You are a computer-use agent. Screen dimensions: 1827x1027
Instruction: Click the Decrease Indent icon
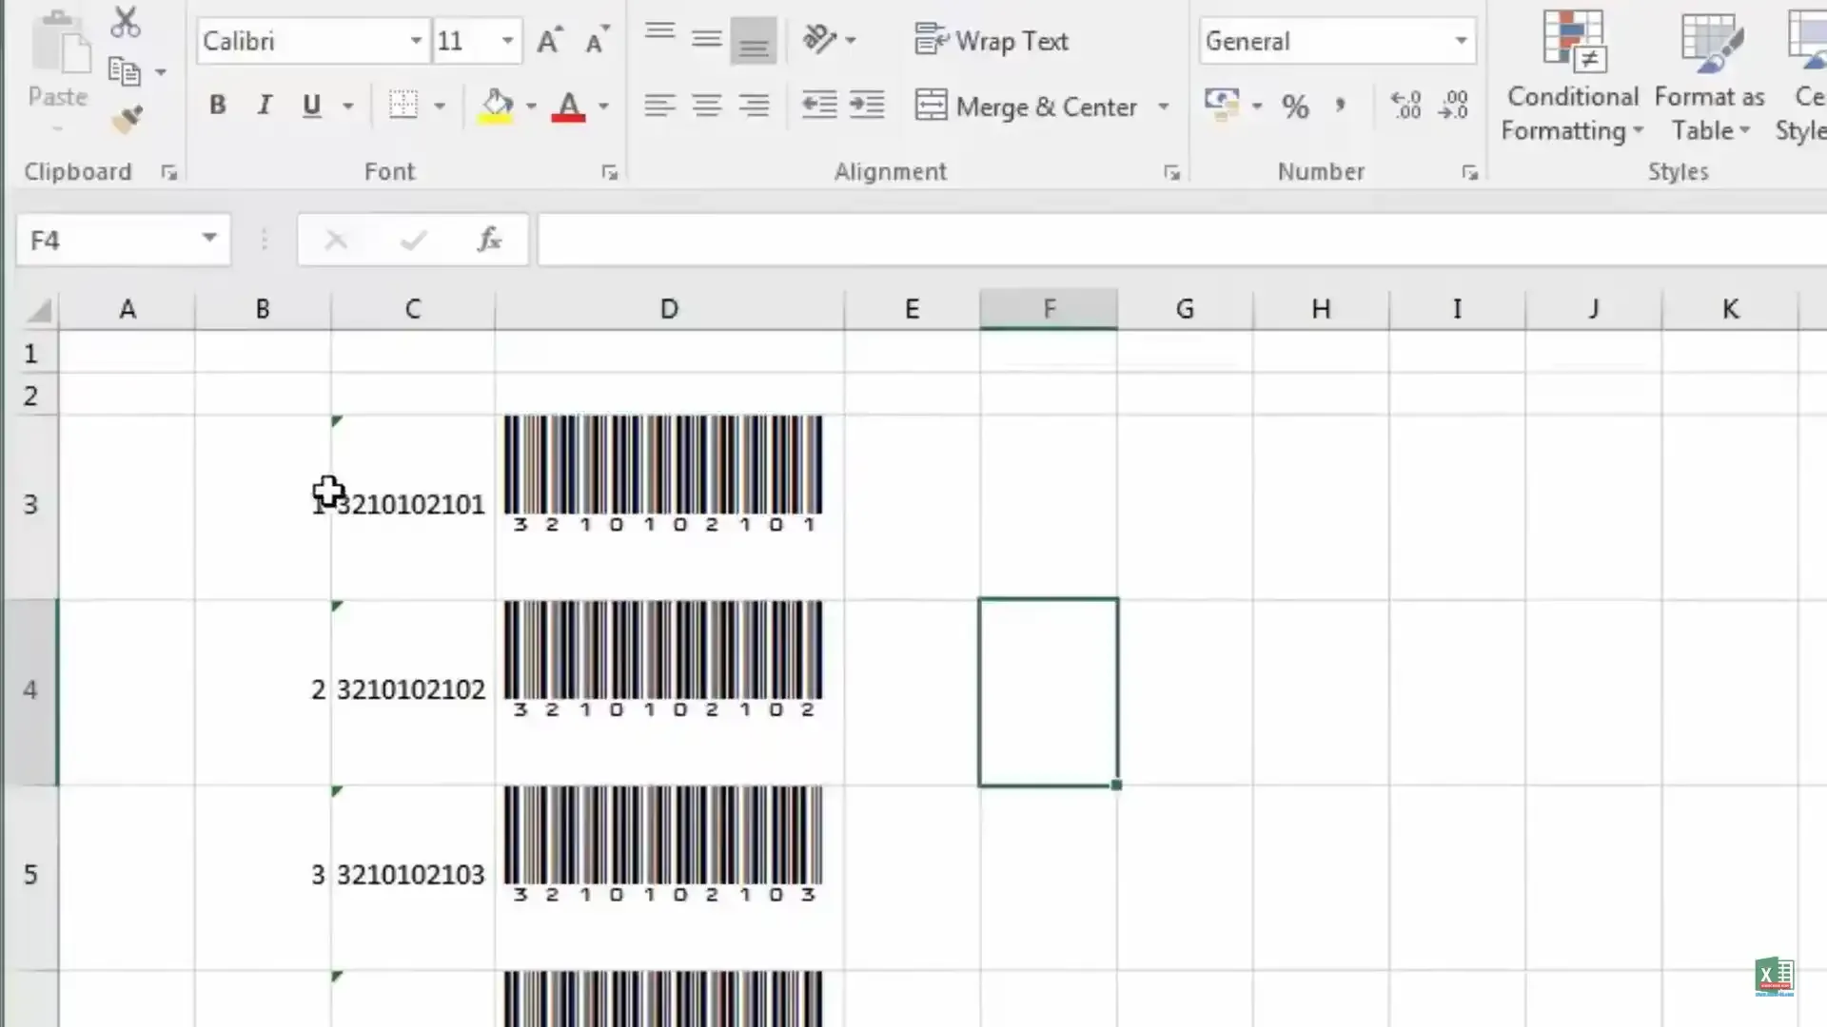819,106
